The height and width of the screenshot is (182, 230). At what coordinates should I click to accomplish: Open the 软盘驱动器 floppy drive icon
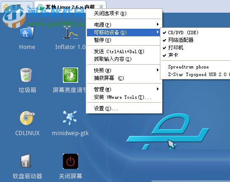tap(26, 161)
